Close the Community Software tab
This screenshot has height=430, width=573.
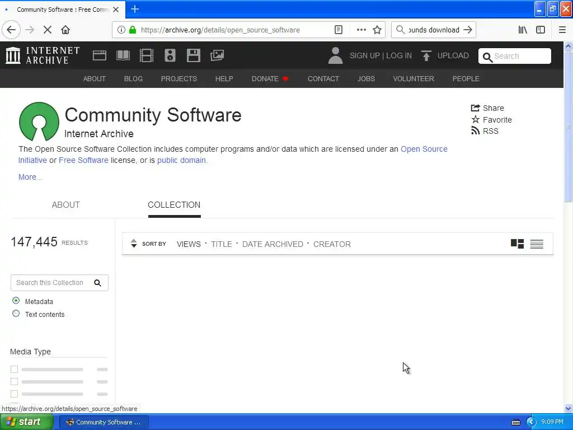coord(116,10)
